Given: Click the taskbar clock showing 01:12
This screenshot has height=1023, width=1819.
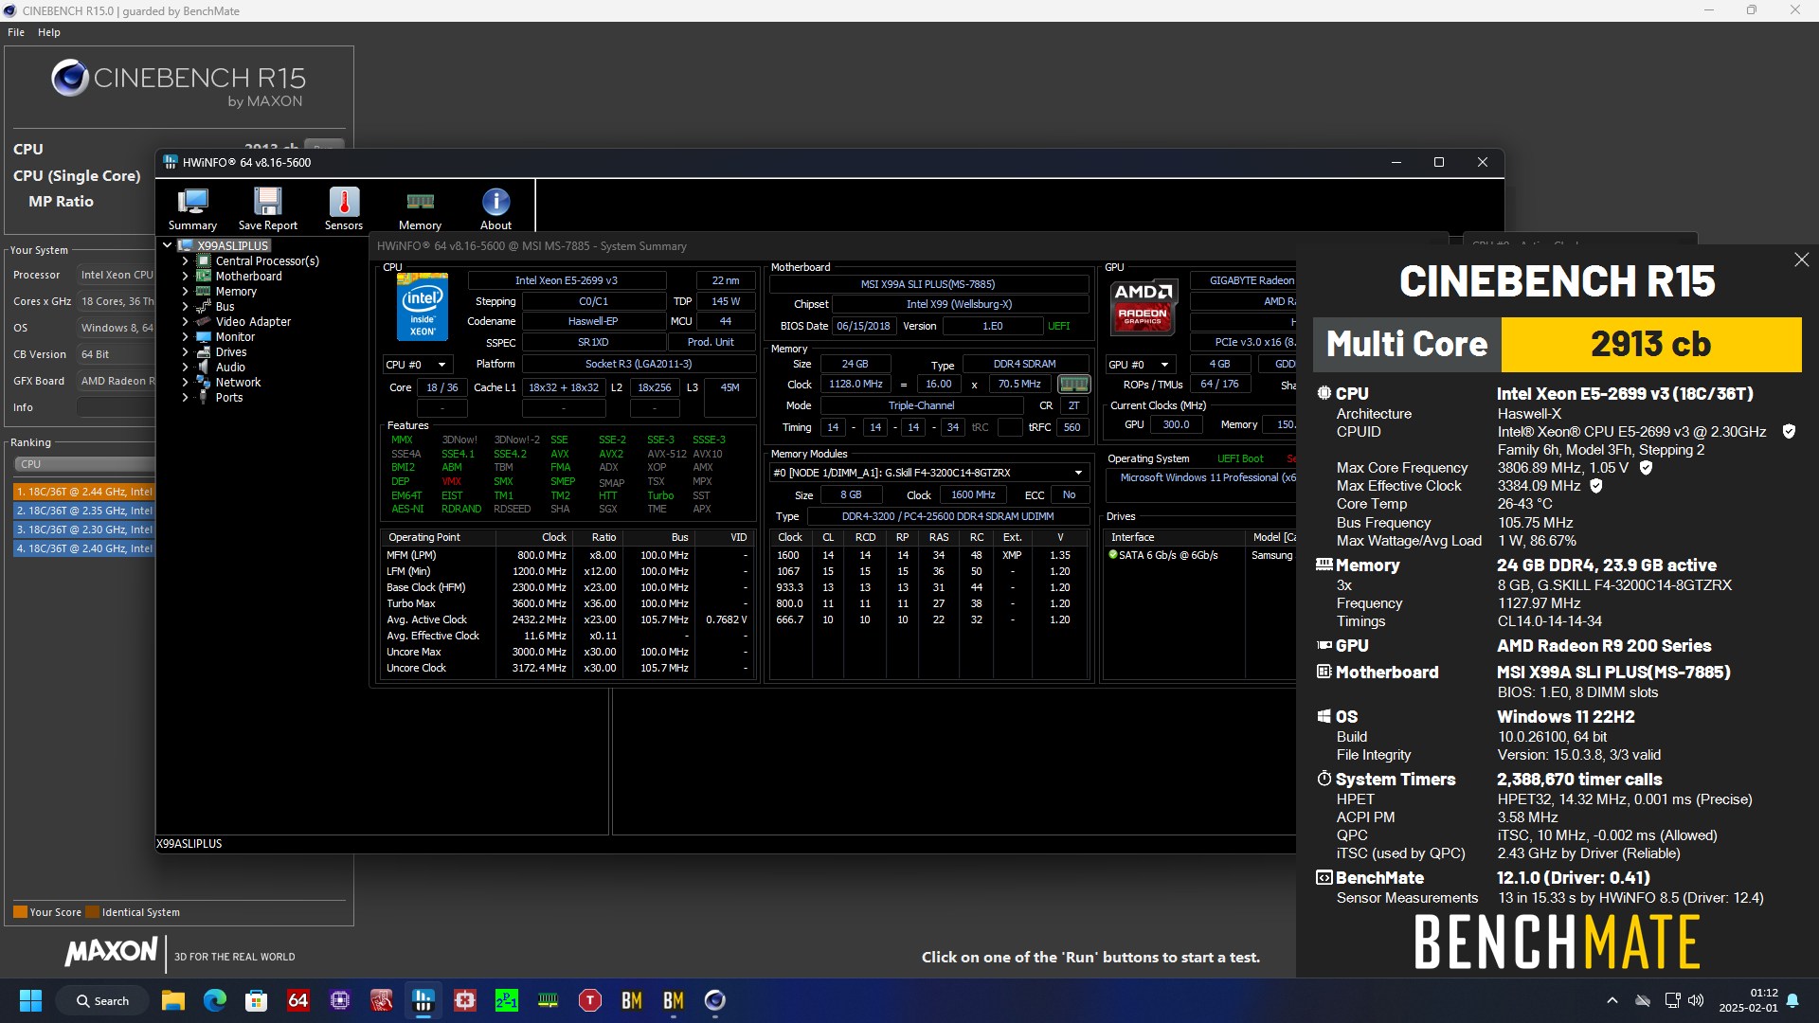Looking at the screenshot, I should click(1749, 1000).
